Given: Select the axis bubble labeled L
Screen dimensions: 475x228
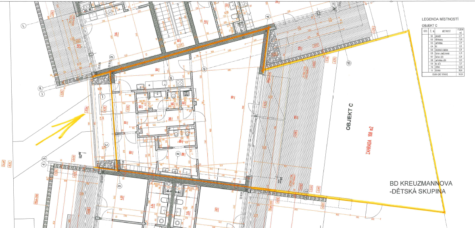Looking at the screenshot, I should click(x=23, y=25).
